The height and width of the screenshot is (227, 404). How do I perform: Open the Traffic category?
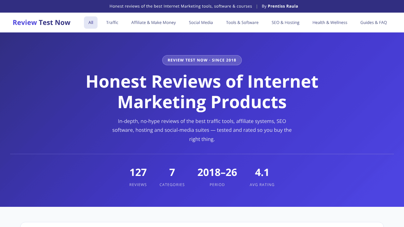point(112,22)
